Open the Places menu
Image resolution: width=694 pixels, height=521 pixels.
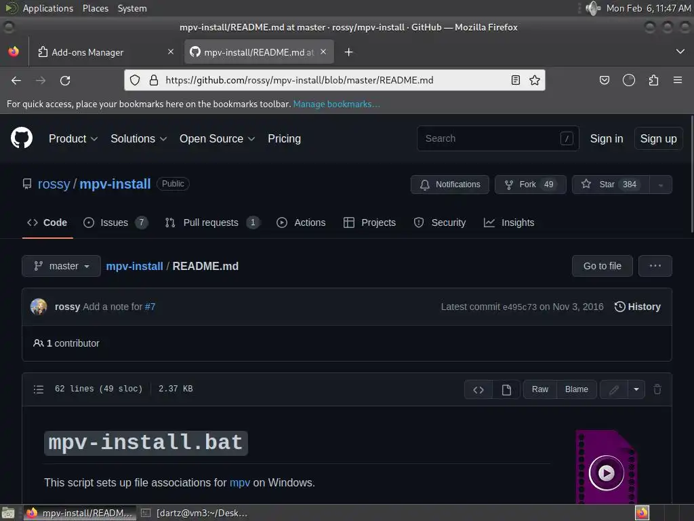[96, 8]
